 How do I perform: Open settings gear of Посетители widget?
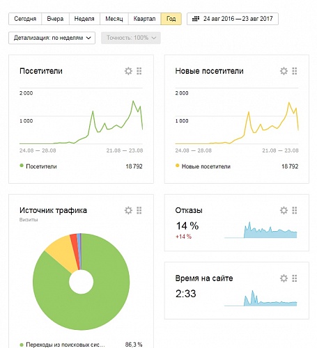128,71
